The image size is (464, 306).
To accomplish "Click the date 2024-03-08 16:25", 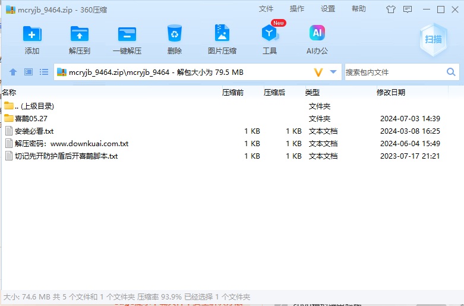I will click(410, 131).
